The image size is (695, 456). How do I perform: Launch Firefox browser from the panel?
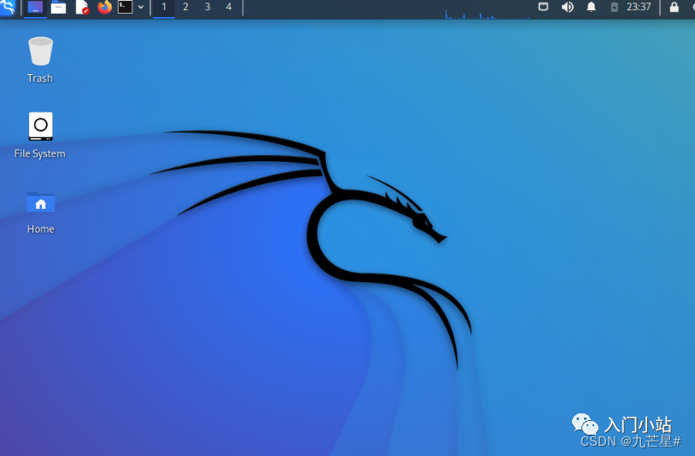104,8
